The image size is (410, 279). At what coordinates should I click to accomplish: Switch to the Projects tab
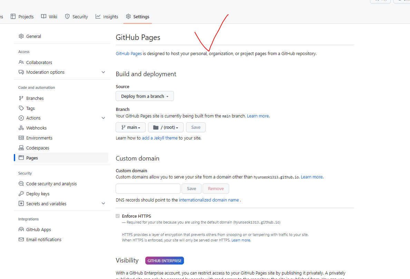pos(22,17)
